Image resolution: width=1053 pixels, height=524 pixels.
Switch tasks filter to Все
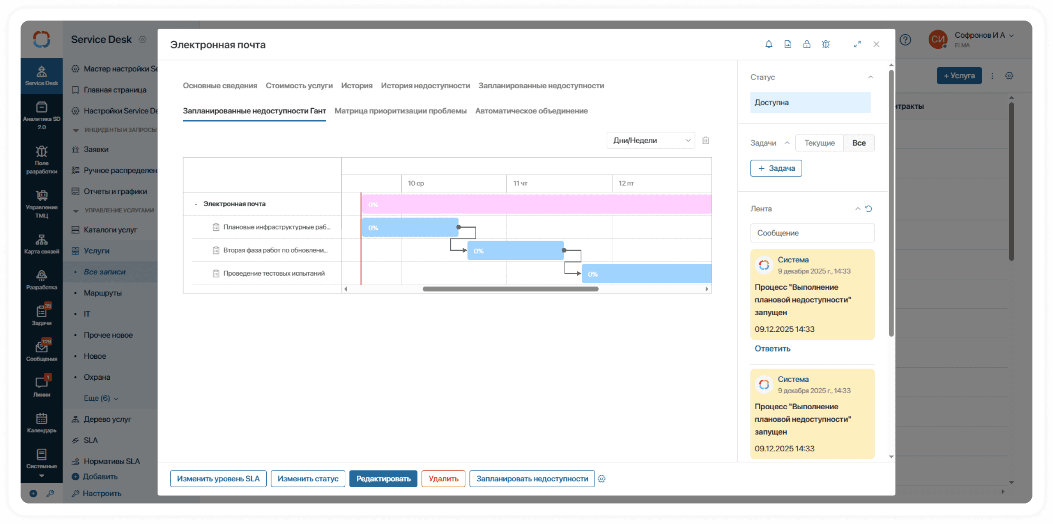coord(859,143)
